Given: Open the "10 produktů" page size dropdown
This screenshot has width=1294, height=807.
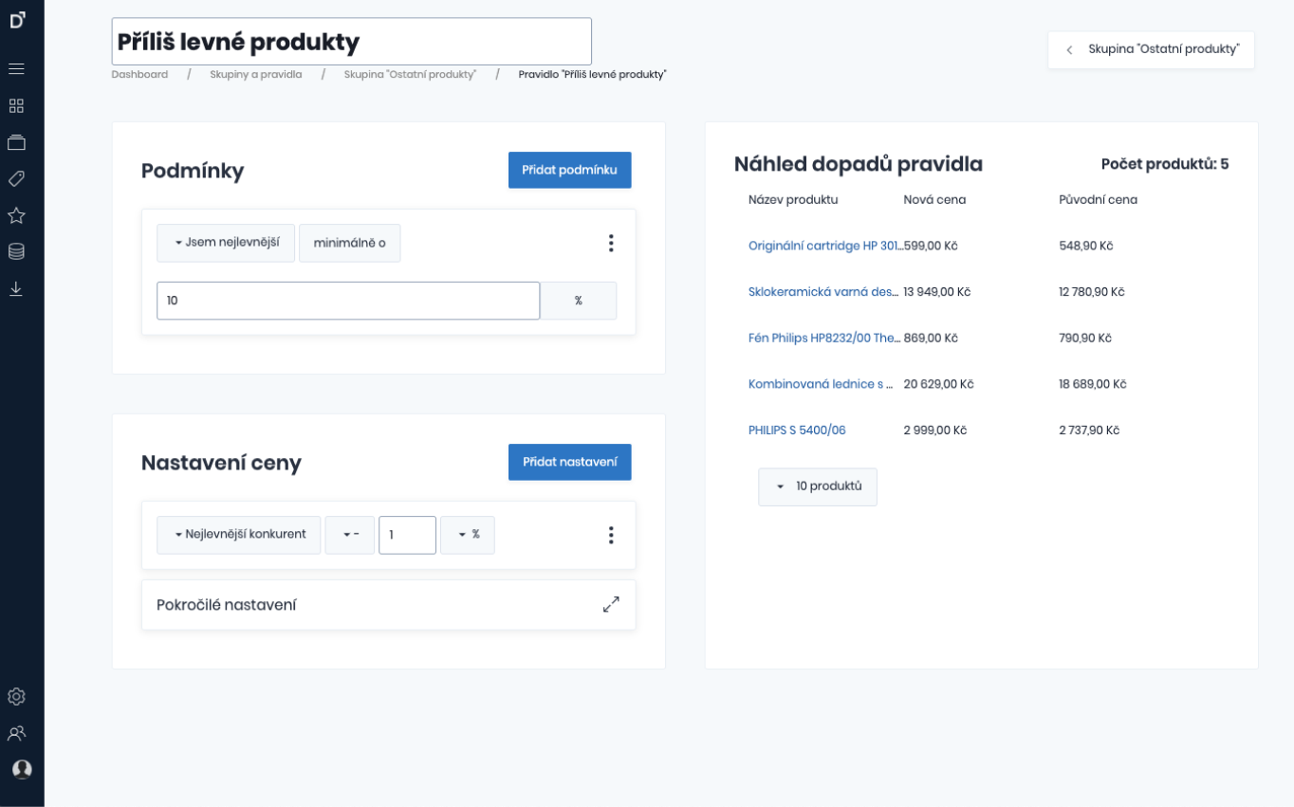Looking at the screenshot, I should (818, 486).
